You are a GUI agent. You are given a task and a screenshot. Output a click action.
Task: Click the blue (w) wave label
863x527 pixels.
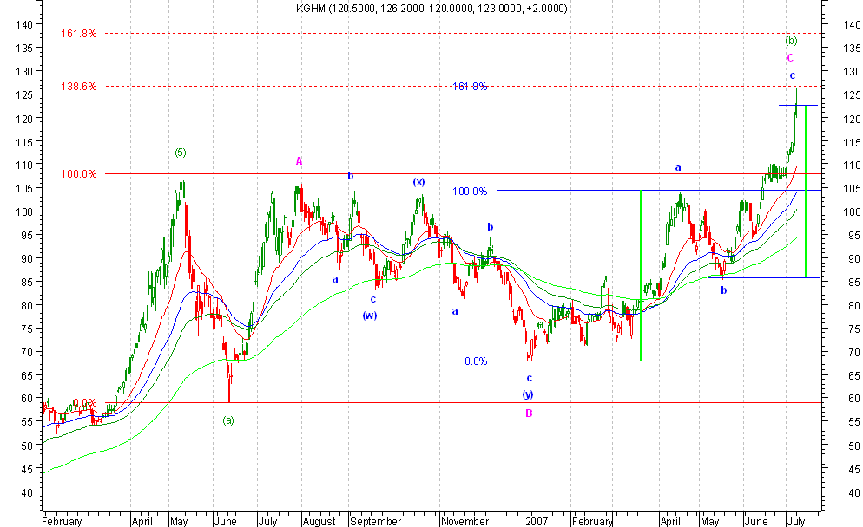(x=369, y=316)
